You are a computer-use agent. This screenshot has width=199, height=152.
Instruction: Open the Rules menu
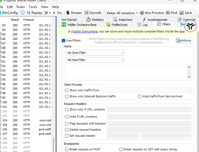pos(20,7)
